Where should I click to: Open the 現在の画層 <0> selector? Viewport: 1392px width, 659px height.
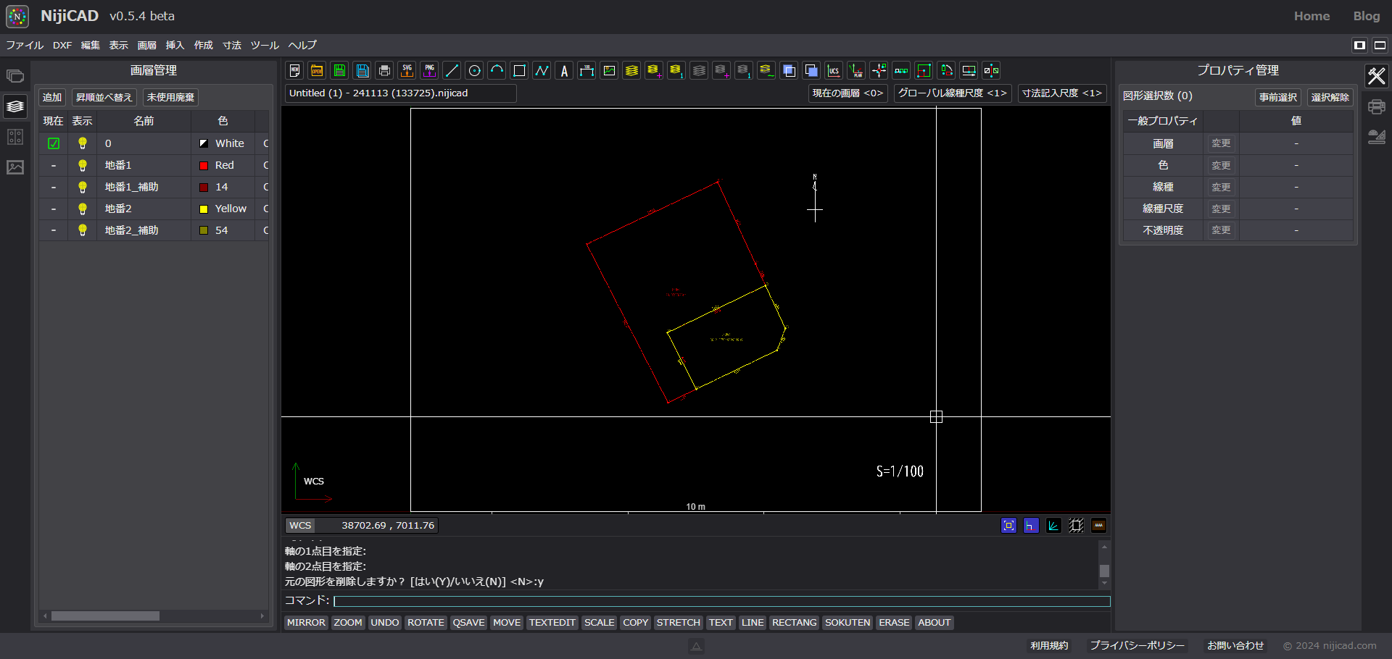tap(848, 93)
